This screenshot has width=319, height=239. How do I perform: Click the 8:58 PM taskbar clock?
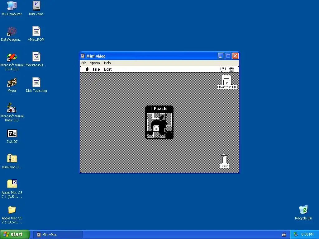pyautogui.click(x=307, y=234)
